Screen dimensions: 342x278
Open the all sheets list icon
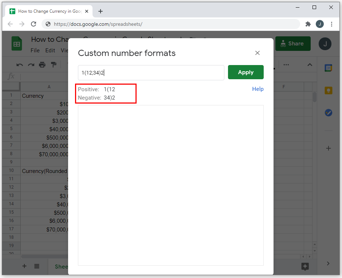coord(37,266)
